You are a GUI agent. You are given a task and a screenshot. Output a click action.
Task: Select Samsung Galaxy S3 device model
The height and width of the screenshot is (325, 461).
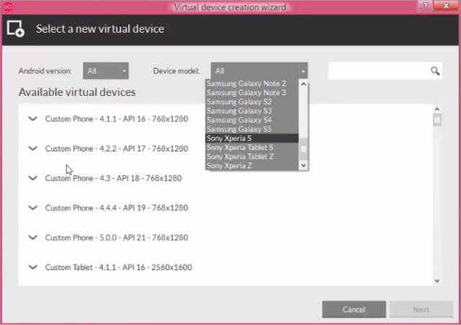(x=252, y=111)
